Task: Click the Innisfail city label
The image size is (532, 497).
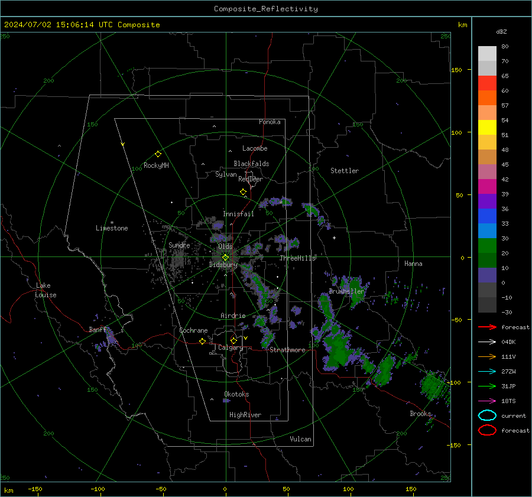Action: coord(238,214)
